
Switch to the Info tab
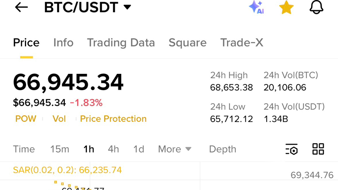63,42
